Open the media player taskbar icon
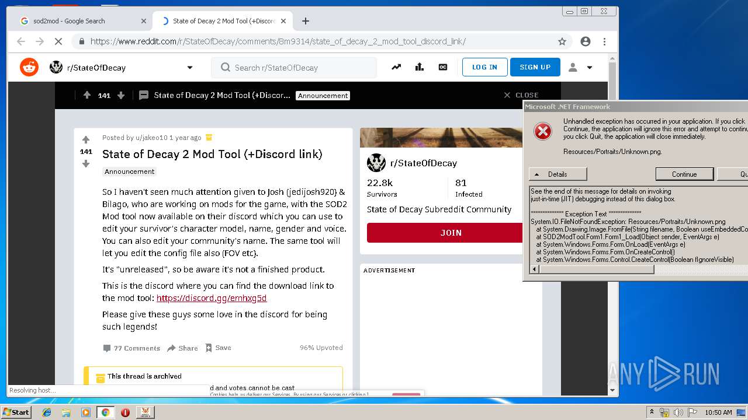The width and height of the screenshot is (748, 420). point(86,412)
